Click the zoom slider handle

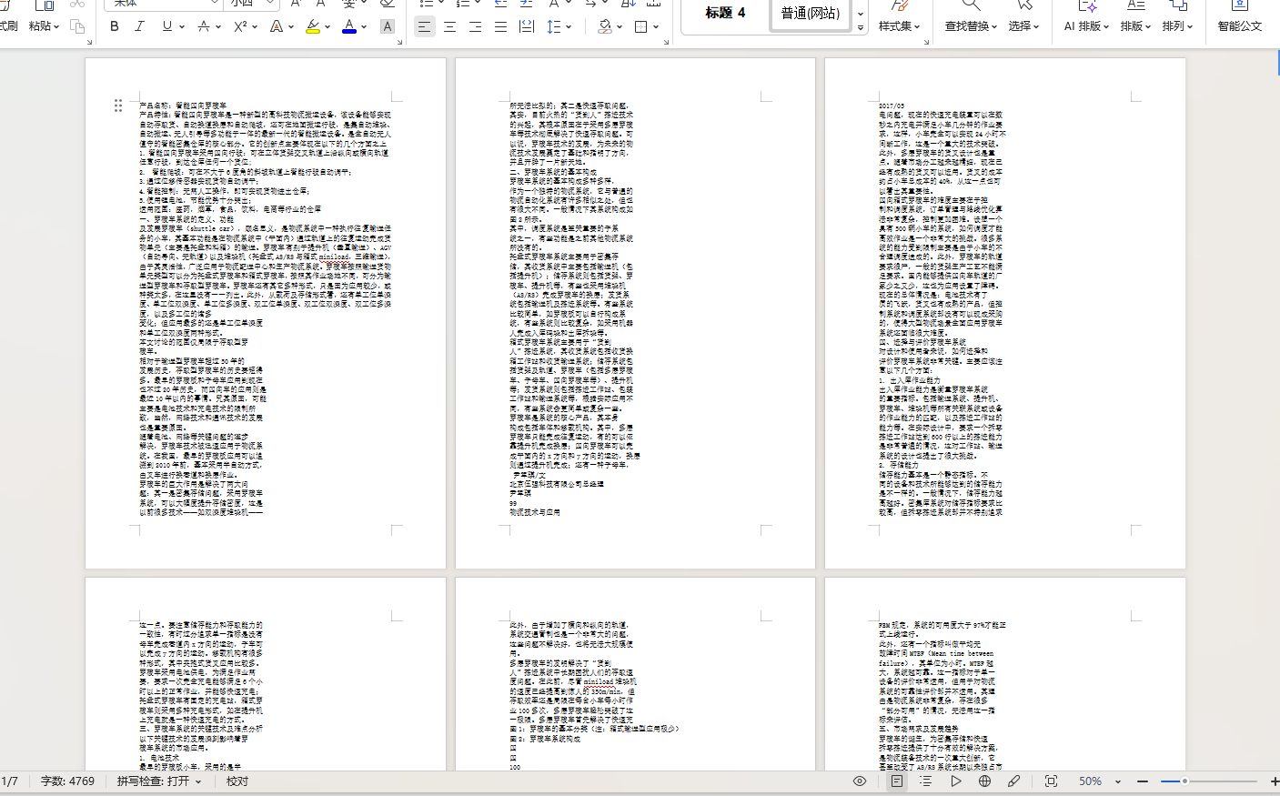pyautogui.click(x=1184, y=781)
